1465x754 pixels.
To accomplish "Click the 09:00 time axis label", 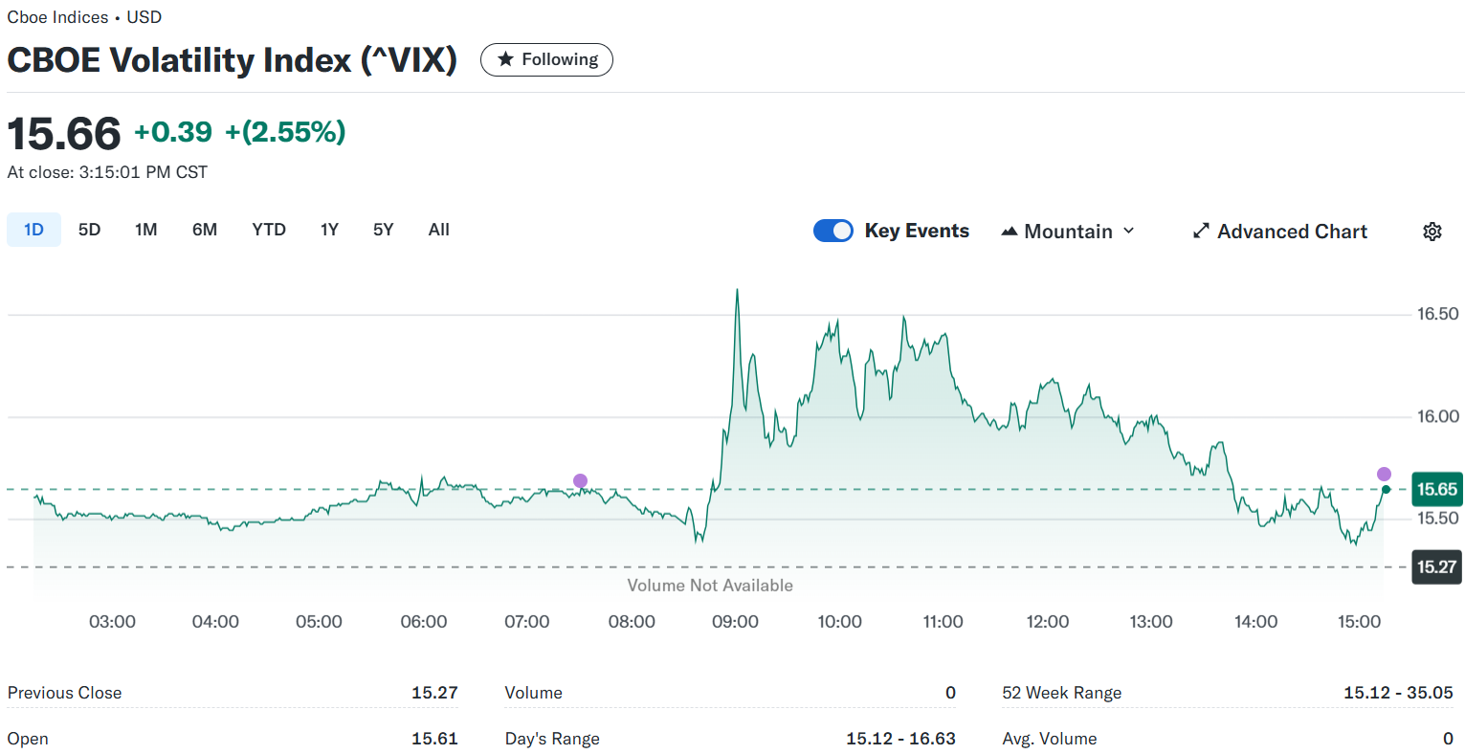I will click(x=735, y=622).
